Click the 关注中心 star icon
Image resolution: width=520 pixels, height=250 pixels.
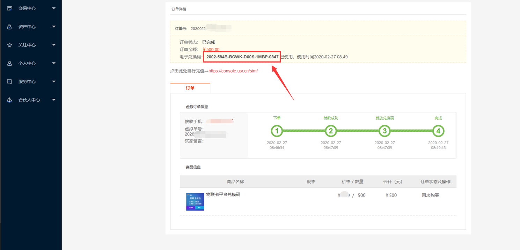coord(10,45)
